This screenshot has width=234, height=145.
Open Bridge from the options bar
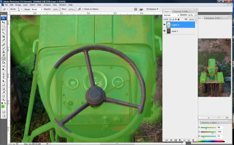141,9
